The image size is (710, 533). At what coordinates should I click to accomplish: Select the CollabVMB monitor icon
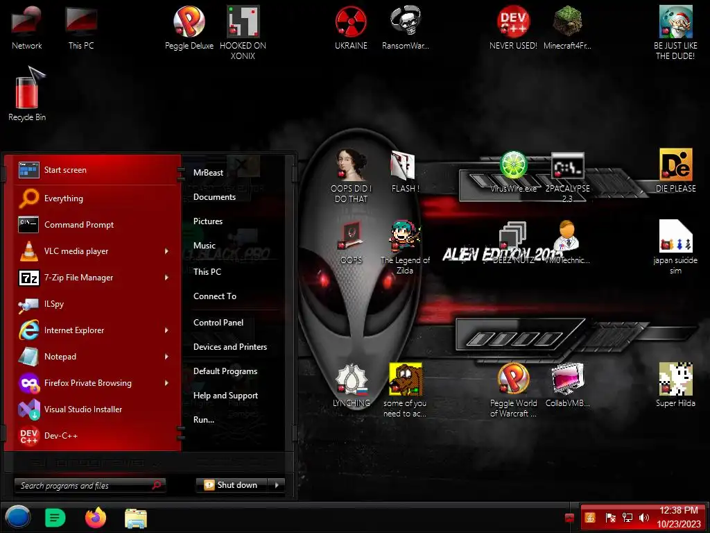tap(567, 385)
